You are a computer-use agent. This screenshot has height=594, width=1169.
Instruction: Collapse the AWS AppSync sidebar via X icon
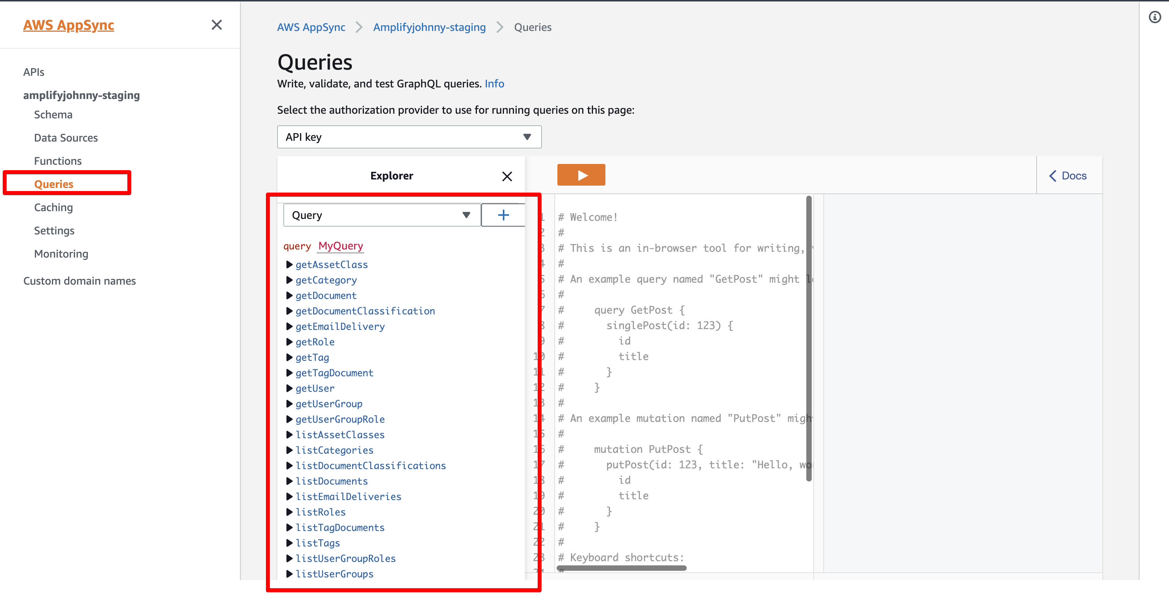coord(216,25)
